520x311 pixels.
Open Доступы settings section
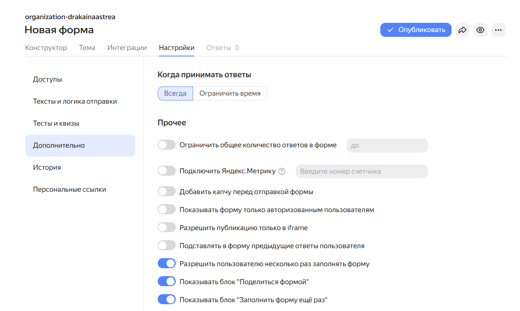click(47, 79)
